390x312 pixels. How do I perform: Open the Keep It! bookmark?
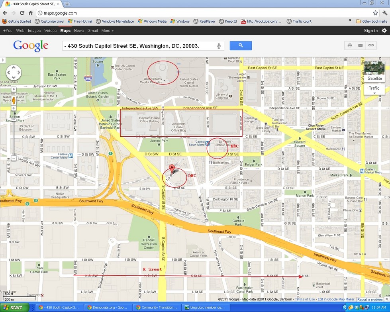228,21
